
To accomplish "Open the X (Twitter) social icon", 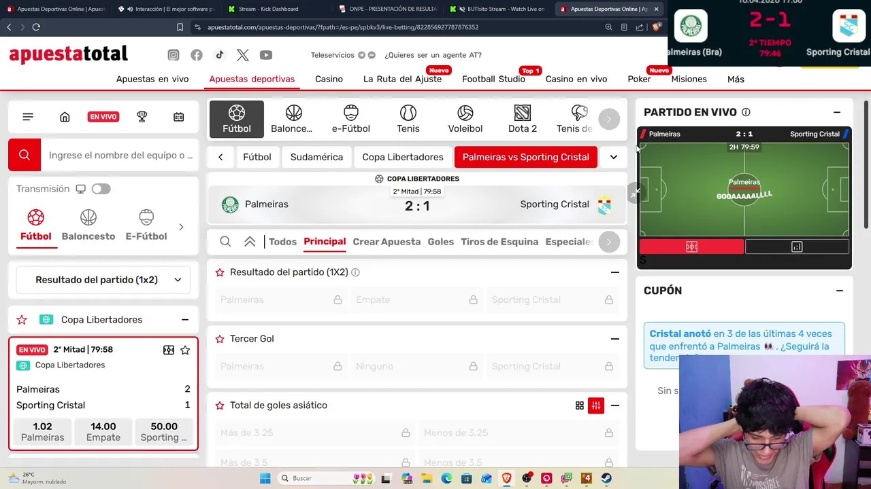I will point(243,55).
